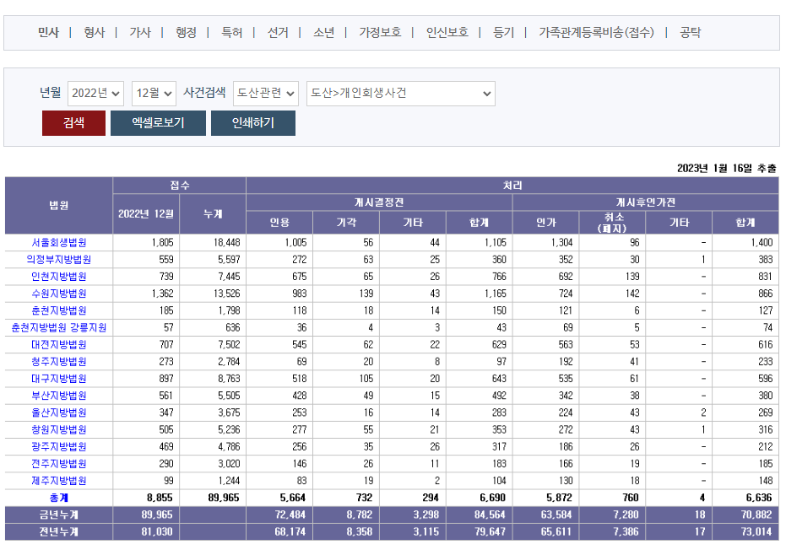The image size is (786, 550).
Task: Switch to the 가정보호 tab
Action: click(x=380, y=33)
